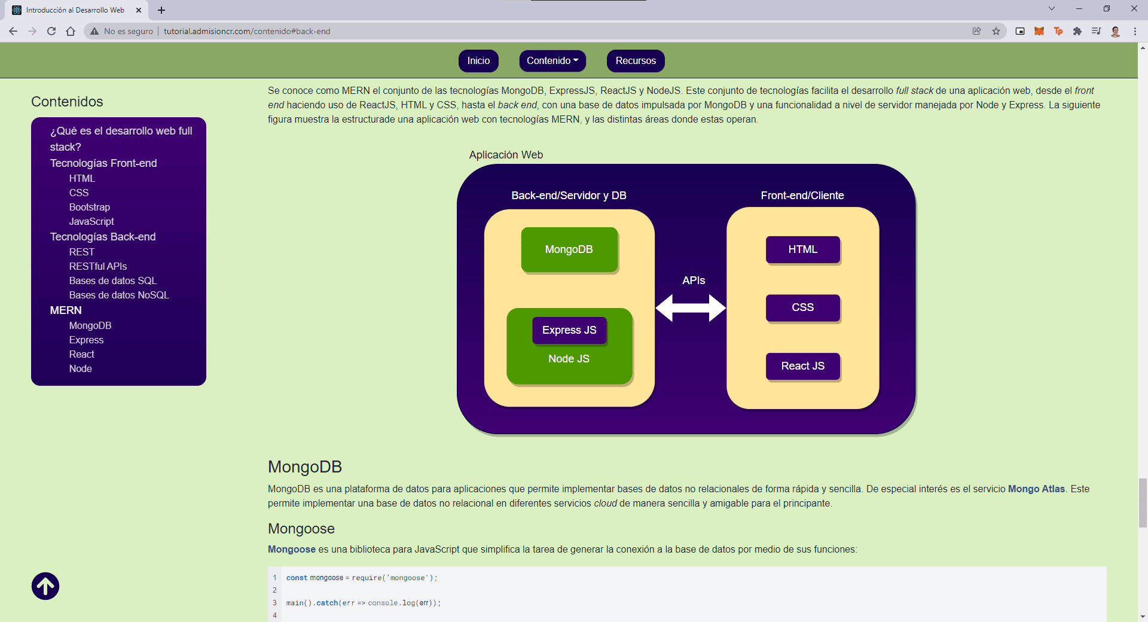This screenshot has width=1148, height=622.
Task: Open the JavaScript sidebar entry
Action: 91,221
